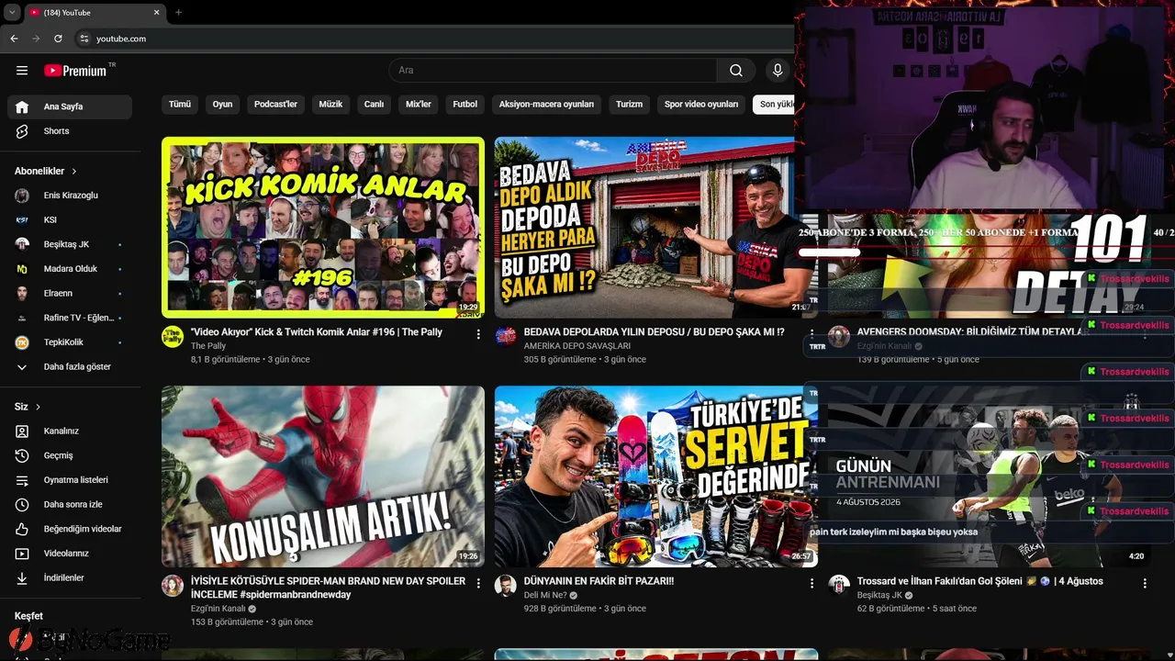Select the Tümü filter chip
This screenshot has height=661, width=1175.
point(180,105)
